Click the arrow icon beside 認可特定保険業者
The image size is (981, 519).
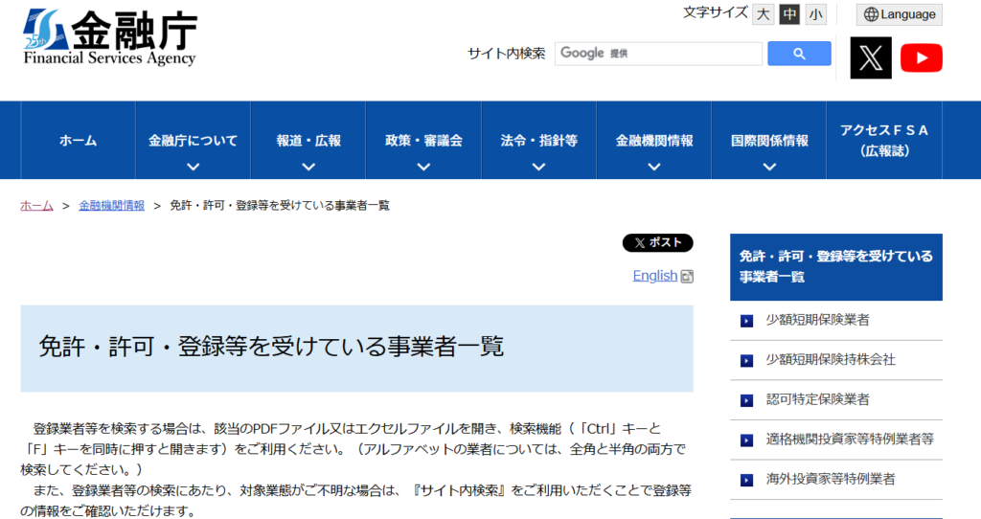pos(747,400)
